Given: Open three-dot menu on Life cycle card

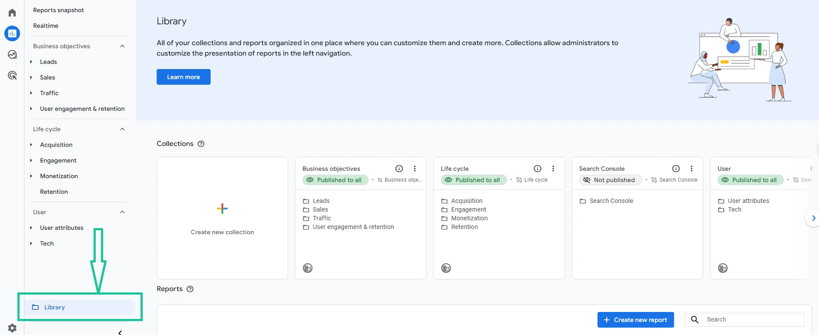Looking at the screenshot, I should (553, 169).
